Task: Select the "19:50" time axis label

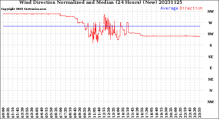Action: [x=166, y=113]
